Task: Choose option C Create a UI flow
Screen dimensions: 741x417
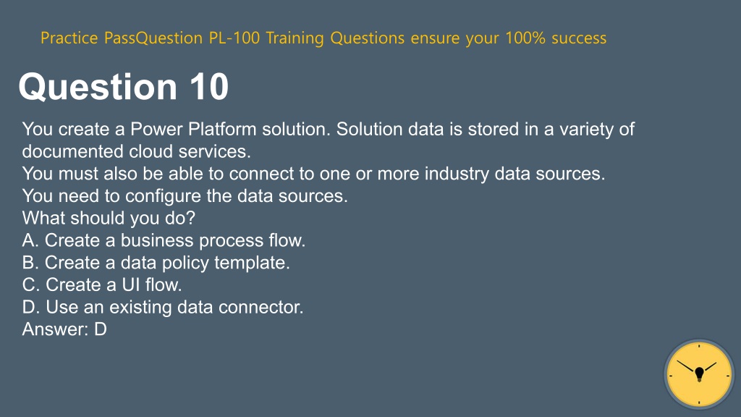Action: [101, 285]
